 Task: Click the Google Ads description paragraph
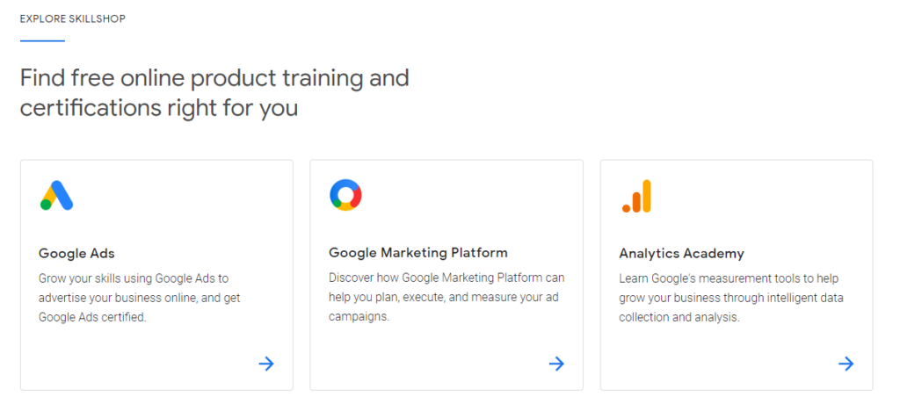[139, 298]
